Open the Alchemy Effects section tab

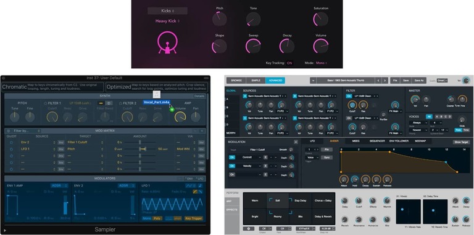[232, 210]
